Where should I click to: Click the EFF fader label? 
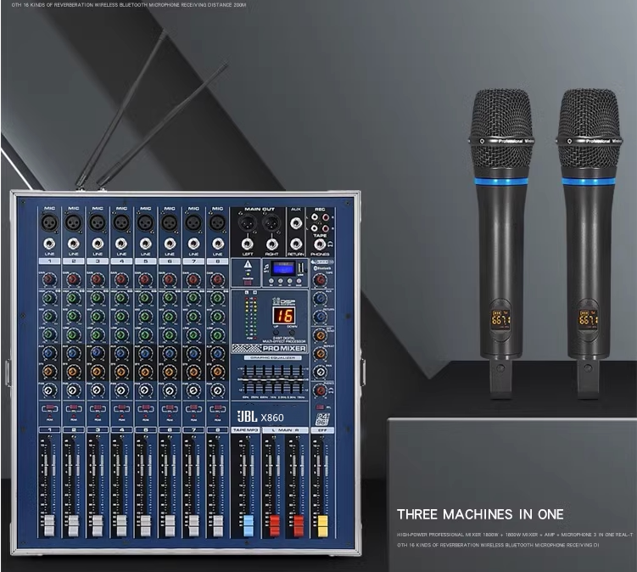click(x=322, y=429)
